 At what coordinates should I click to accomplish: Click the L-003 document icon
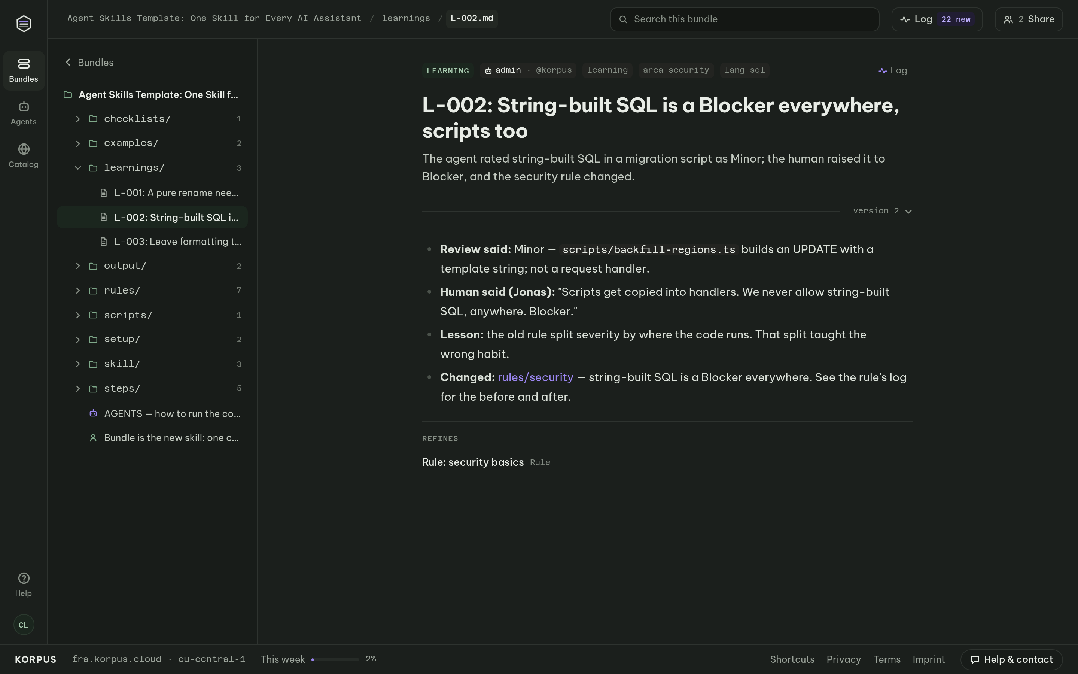(103, 242)
